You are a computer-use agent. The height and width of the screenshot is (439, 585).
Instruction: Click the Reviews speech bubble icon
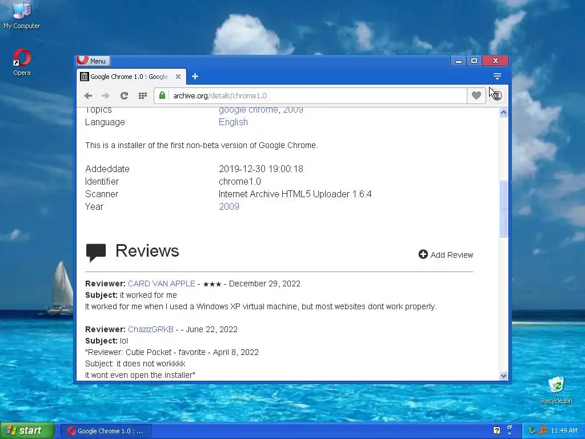(x=96, y=253)
